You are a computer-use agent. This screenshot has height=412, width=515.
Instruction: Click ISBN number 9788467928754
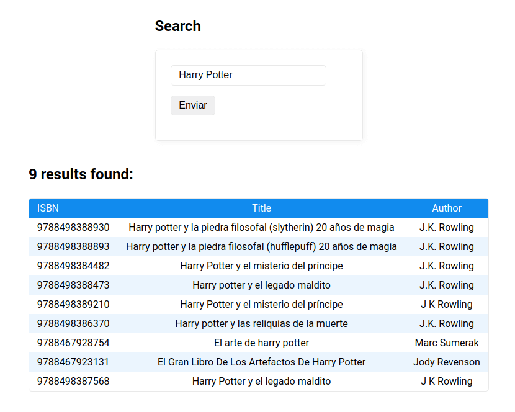(73, 343)
